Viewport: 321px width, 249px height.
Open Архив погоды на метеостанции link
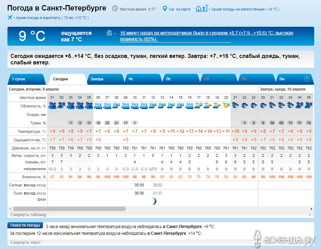click(x=245, y=9)
